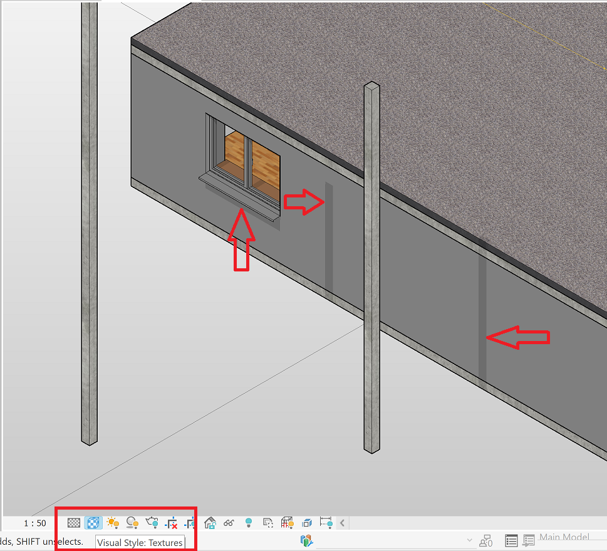Activate Temporary Hide/Isolate glasses icon

229,522
